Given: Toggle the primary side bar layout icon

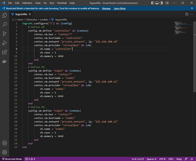Looking at the screenshot, I should pyautogui.click(x=153, y=3).
